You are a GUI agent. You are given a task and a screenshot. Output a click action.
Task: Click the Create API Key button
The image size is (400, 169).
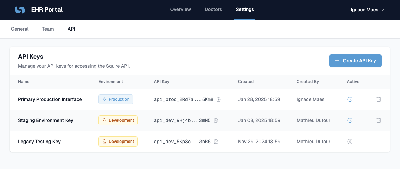coord(355,61)
